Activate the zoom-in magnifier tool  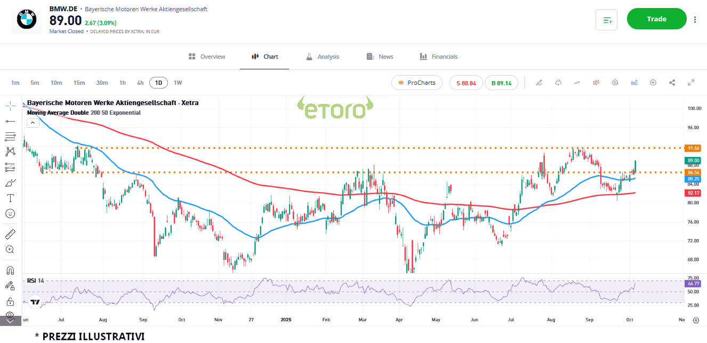10,249
